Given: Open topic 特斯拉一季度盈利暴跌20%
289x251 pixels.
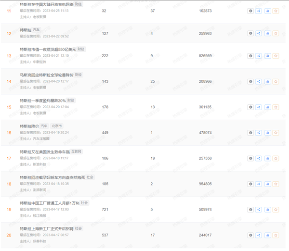Looking at the screenshot, I should tap(42, 100).
